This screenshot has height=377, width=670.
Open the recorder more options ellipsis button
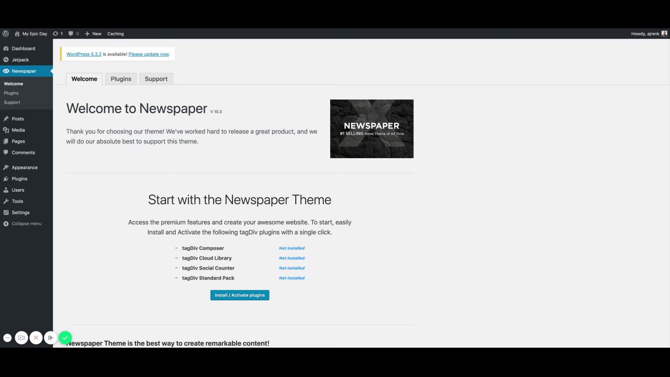7,338
